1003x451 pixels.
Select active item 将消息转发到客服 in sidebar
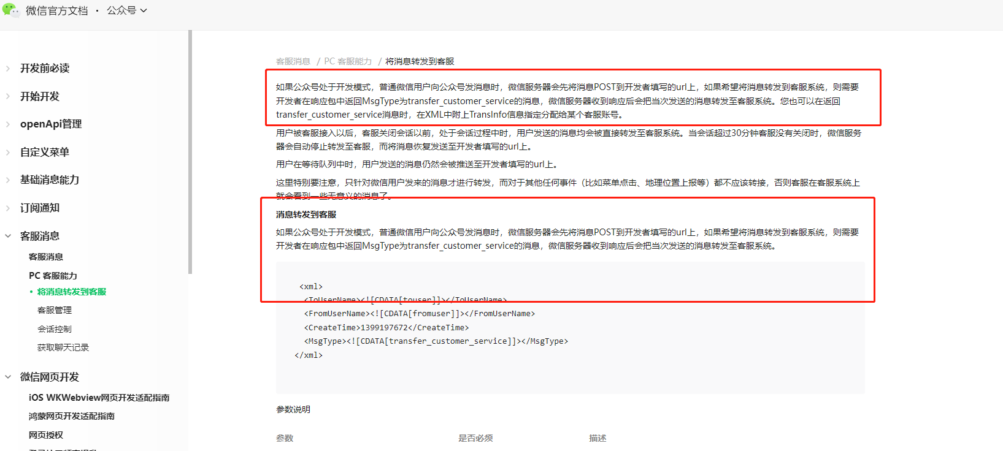[x=72, y=292]
